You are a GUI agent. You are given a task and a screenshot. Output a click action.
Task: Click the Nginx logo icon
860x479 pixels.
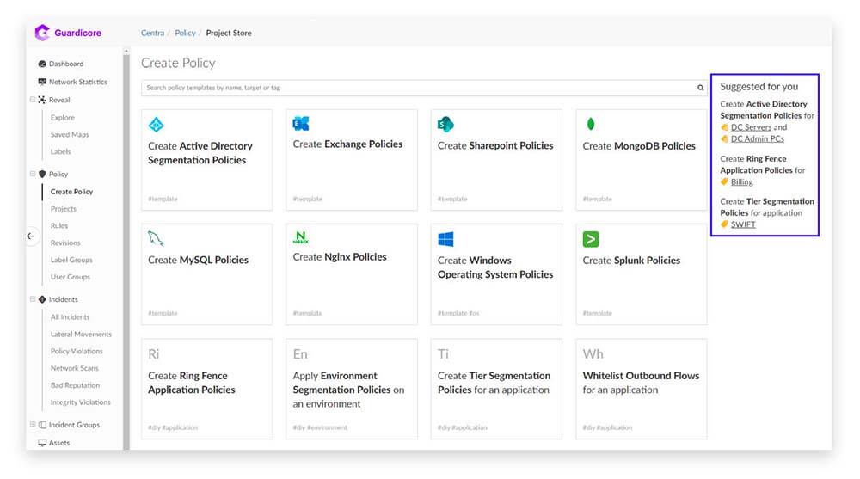[301, 237]
